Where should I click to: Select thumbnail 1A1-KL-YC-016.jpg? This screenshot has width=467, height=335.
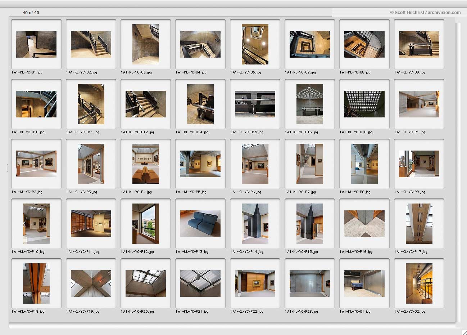click(x=310, y=104)
